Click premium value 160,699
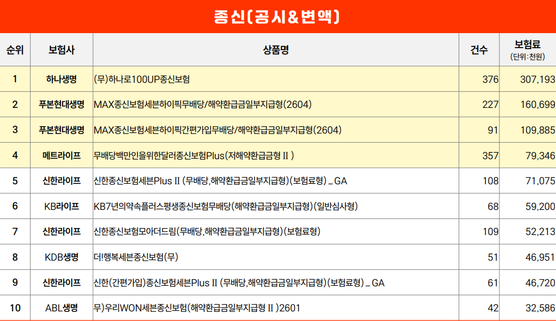 point(538,105)
